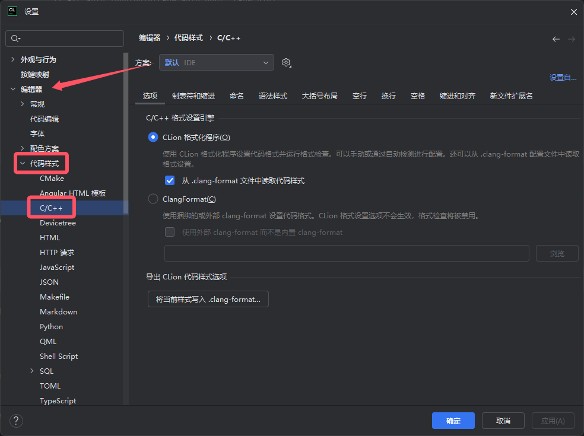Select 代码编辑 in settings tree
584x436 pixels.
pos(45,119)
